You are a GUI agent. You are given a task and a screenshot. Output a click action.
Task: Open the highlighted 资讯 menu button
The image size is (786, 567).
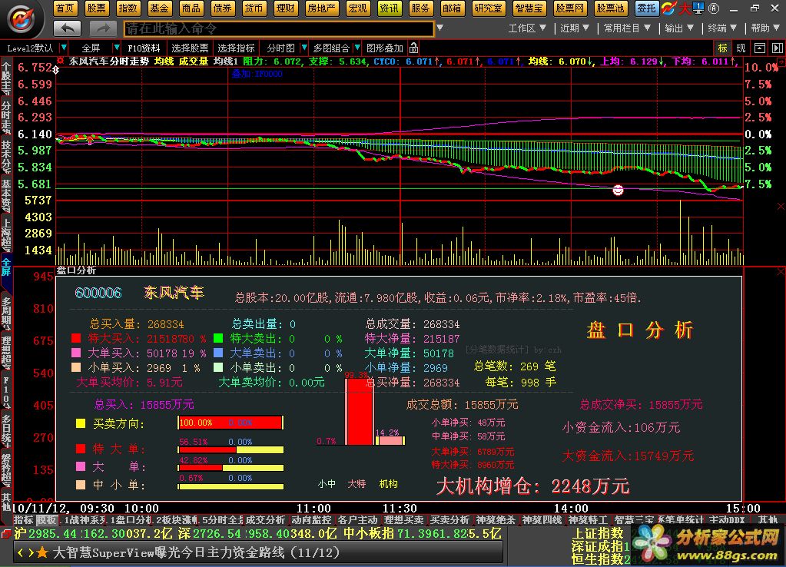coord(389,8)
